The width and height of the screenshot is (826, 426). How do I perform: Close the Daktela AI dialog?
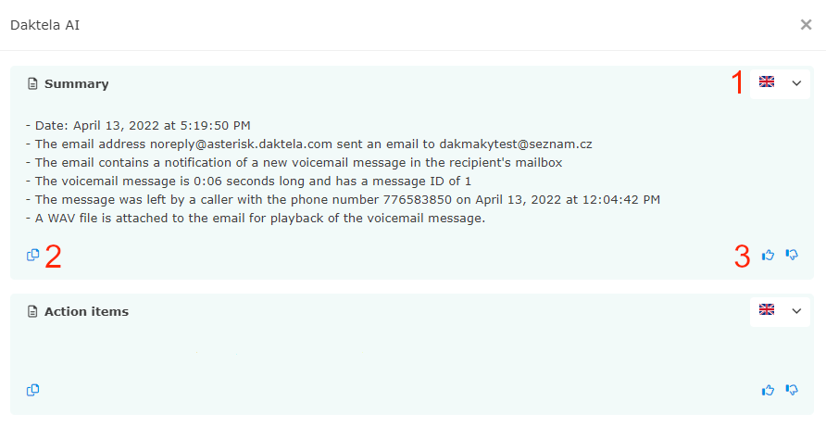coord(806,25)
